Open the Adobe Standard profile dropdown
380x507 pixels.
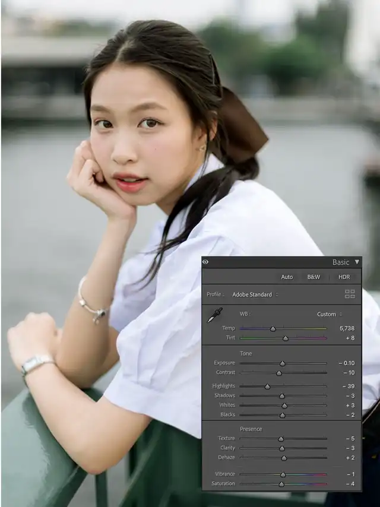[x=255, y=294]
